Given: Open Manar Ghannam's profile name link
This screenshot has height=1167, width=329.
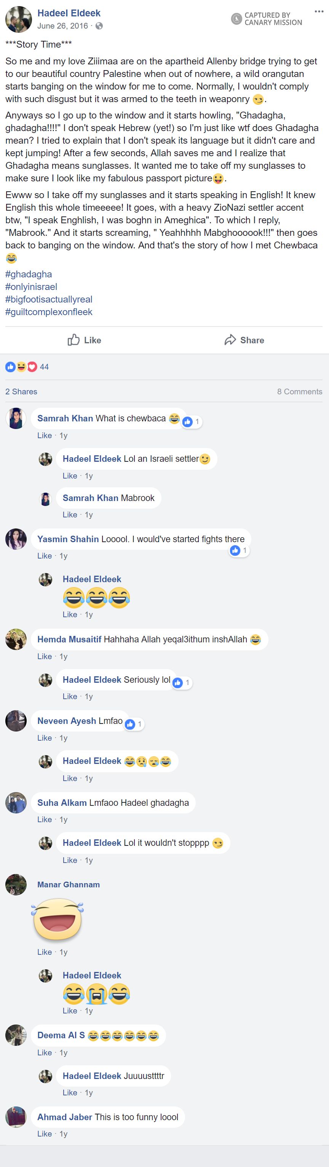Looking at the screenshot, I should [x=68, y=884].
